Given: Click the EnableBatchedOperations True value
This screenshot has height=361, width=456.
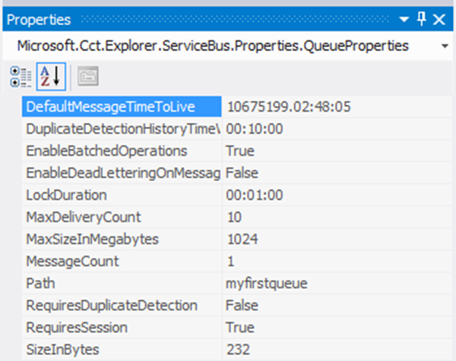Looking at the screenshot, I should [240, 151].
